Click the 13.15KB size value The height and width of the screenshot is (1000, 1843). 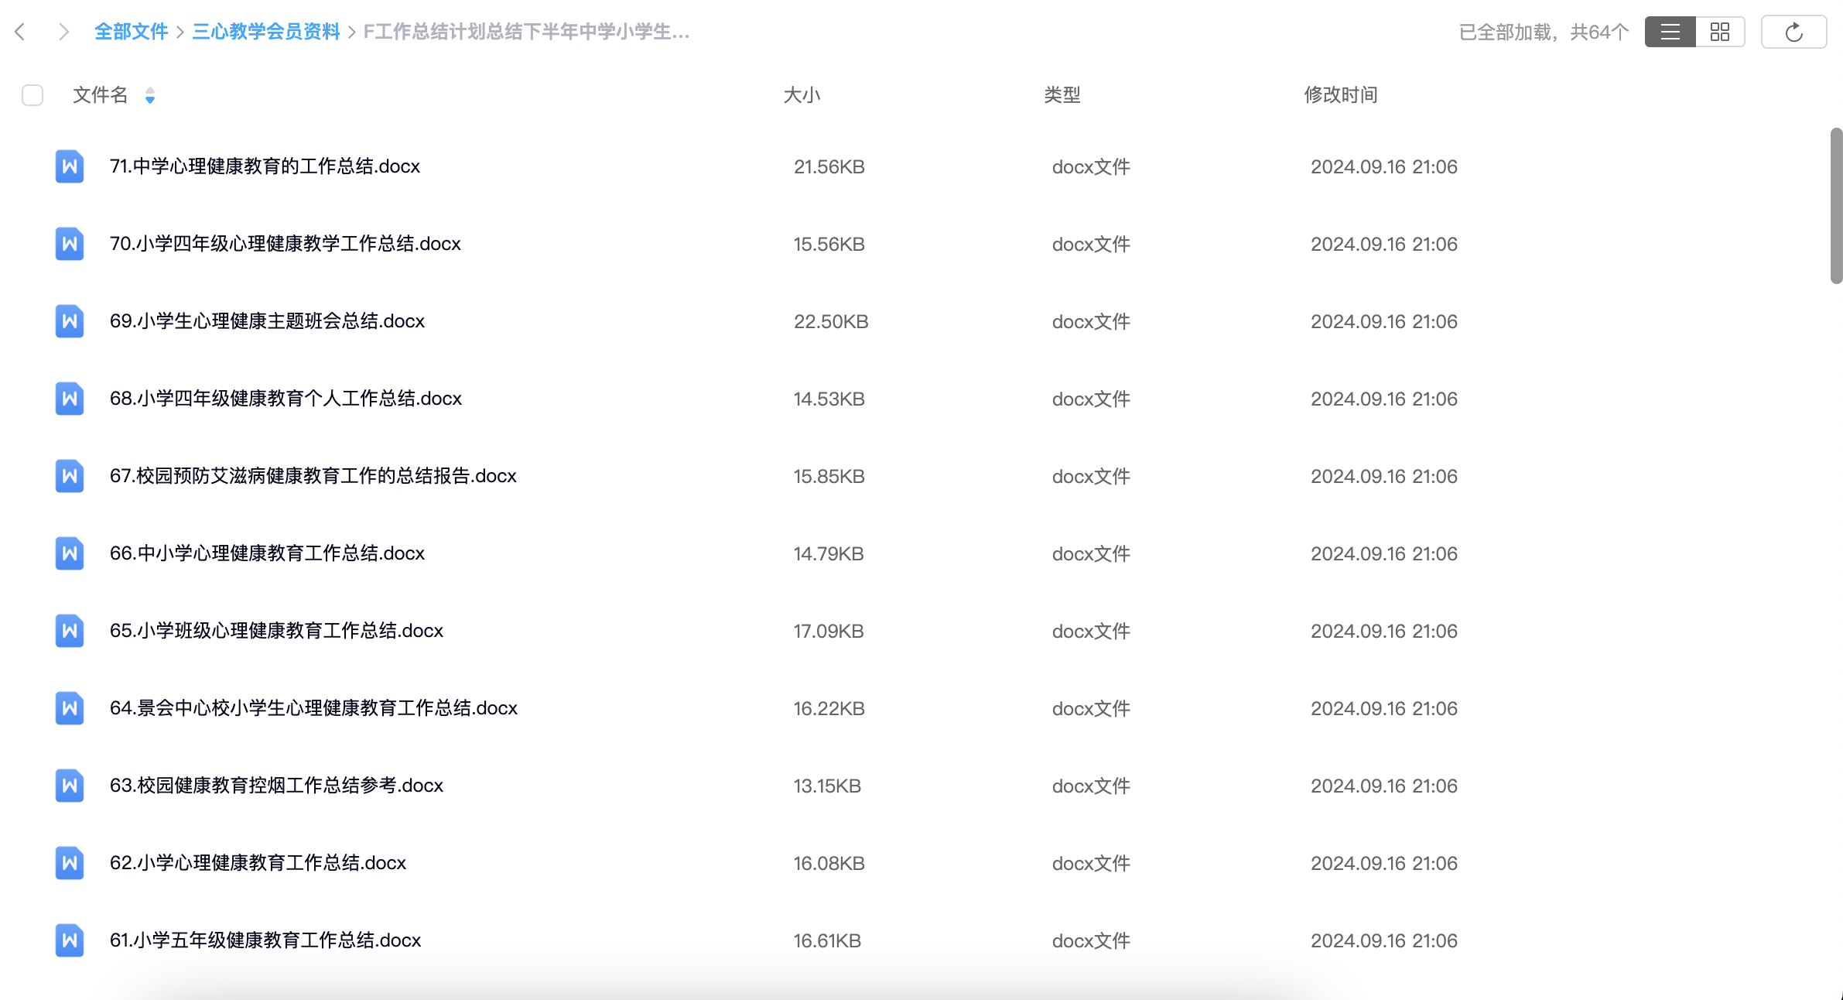pos(827,786)
